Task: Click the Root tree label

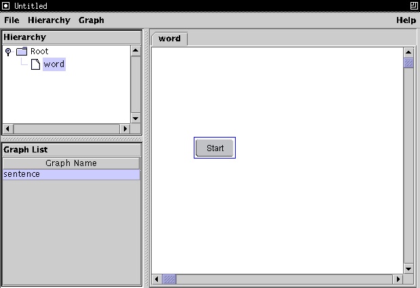Action: point(39,52)
